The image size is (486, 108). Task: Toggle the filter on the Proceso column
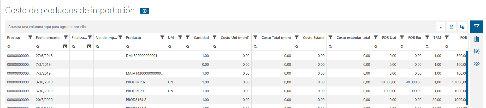coord(30,37)
